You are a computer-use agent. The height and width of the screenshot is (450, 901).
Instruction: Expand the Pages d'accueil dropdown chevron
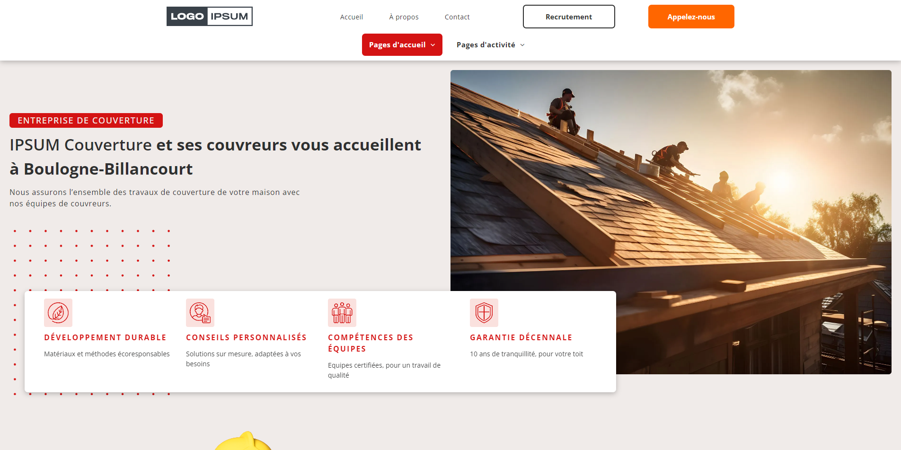coord(433,45)
